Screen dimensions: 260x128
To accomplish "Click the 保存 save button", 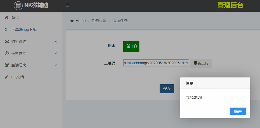I will (167, 89).
